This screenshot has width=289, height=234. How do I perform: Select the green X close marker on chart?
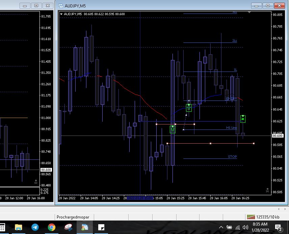pos(243,119)
